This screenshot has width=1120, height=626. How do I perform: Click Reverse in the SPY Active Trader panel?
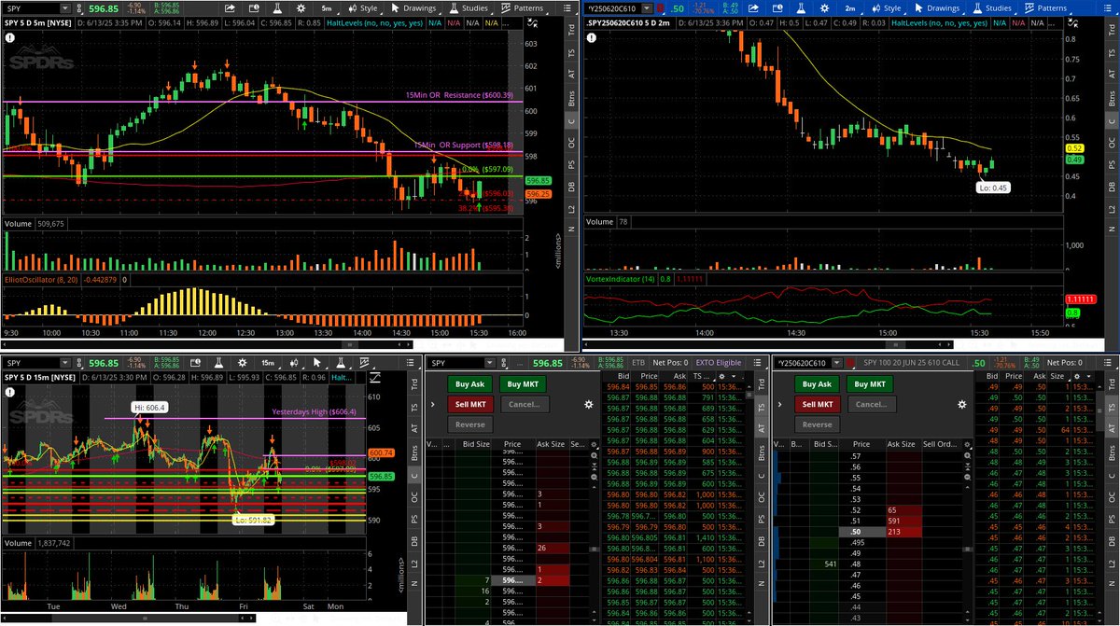(x=470, y=424)
